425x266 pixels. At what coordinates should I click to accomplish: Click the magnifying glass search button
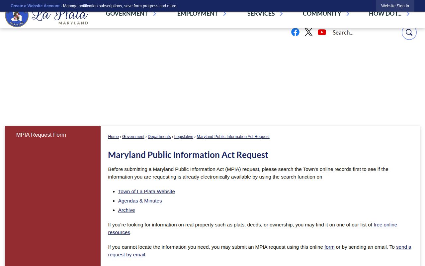[x=409, y=32]
